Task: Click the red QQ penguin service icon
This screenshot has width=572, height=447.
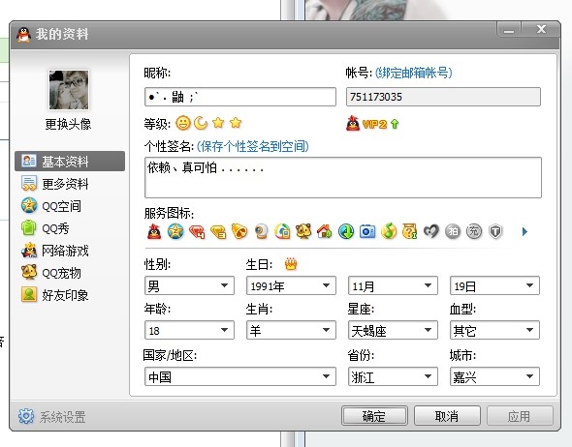Action: click(154, 231)
